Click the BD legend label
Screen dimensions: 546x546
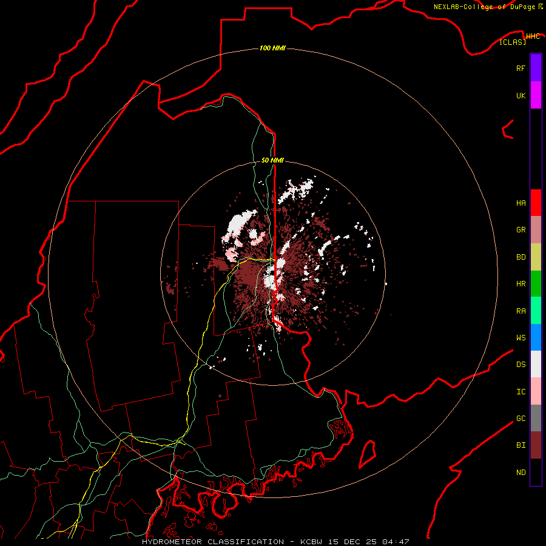tap(521, 257)
